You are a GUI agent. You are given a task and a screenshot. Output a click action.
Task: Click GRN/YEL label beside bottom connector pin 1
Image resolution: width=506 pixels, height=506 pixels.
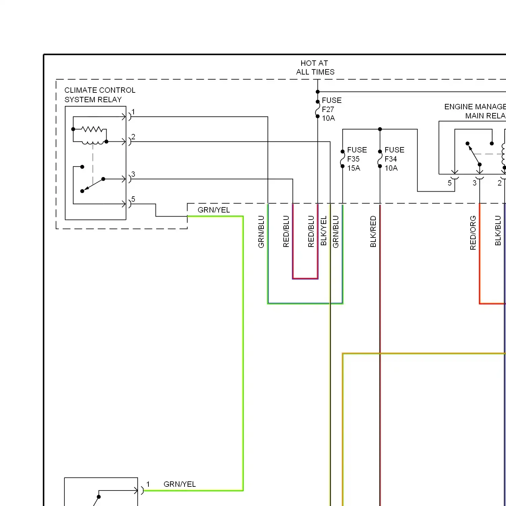[179, 484]
